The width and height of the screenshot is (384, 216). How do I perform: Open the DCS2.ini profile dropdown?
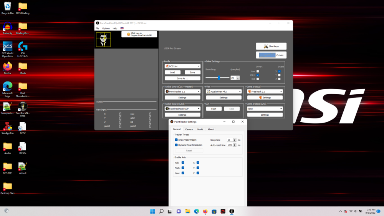tap(182, 66)
